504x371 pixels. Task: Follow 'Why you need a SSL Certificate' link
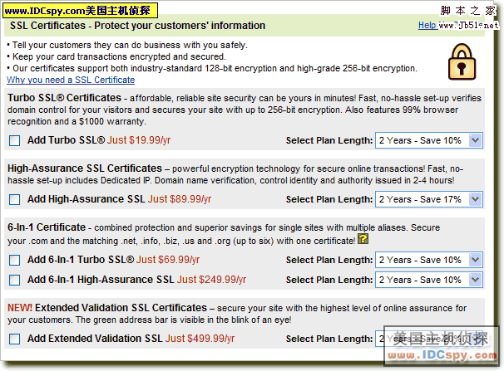71,80
